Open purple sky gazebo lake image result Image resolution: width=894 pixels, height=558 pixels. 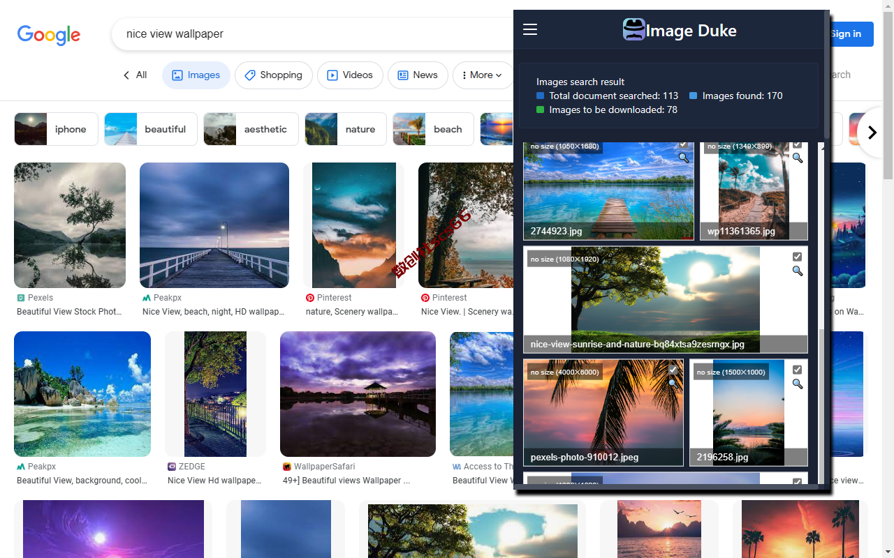tap(358, 394)
